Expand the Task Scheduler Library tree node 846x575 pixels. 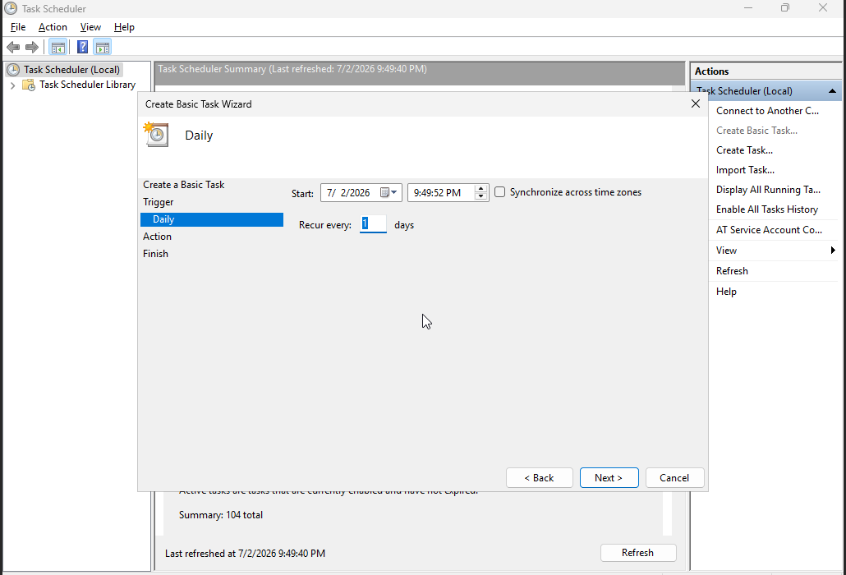(x=12, y=85)
